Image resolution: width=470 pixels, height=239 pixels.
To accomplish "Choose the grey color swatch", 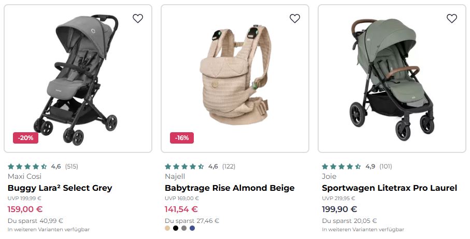I will [x=184, y=228].
